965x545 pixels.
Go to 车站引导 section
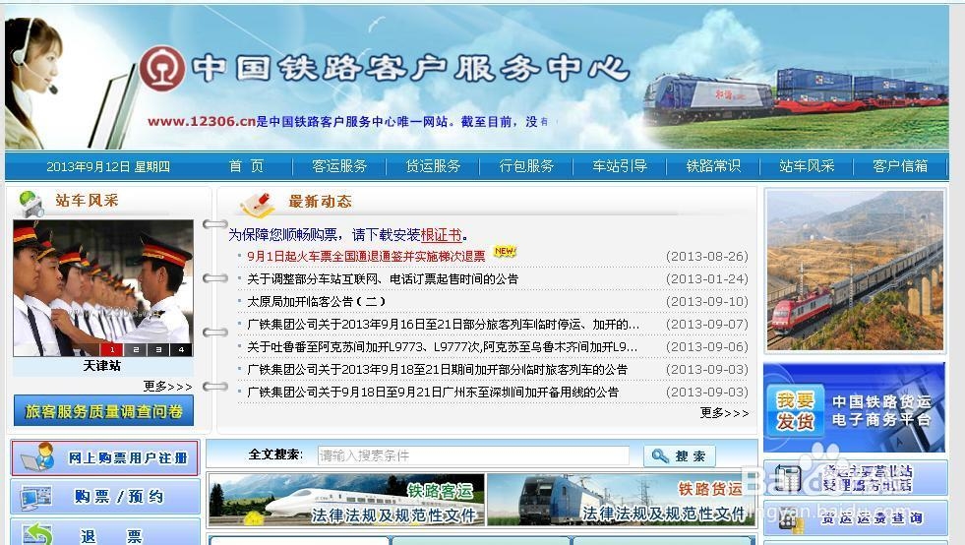[x=620, y=166]
